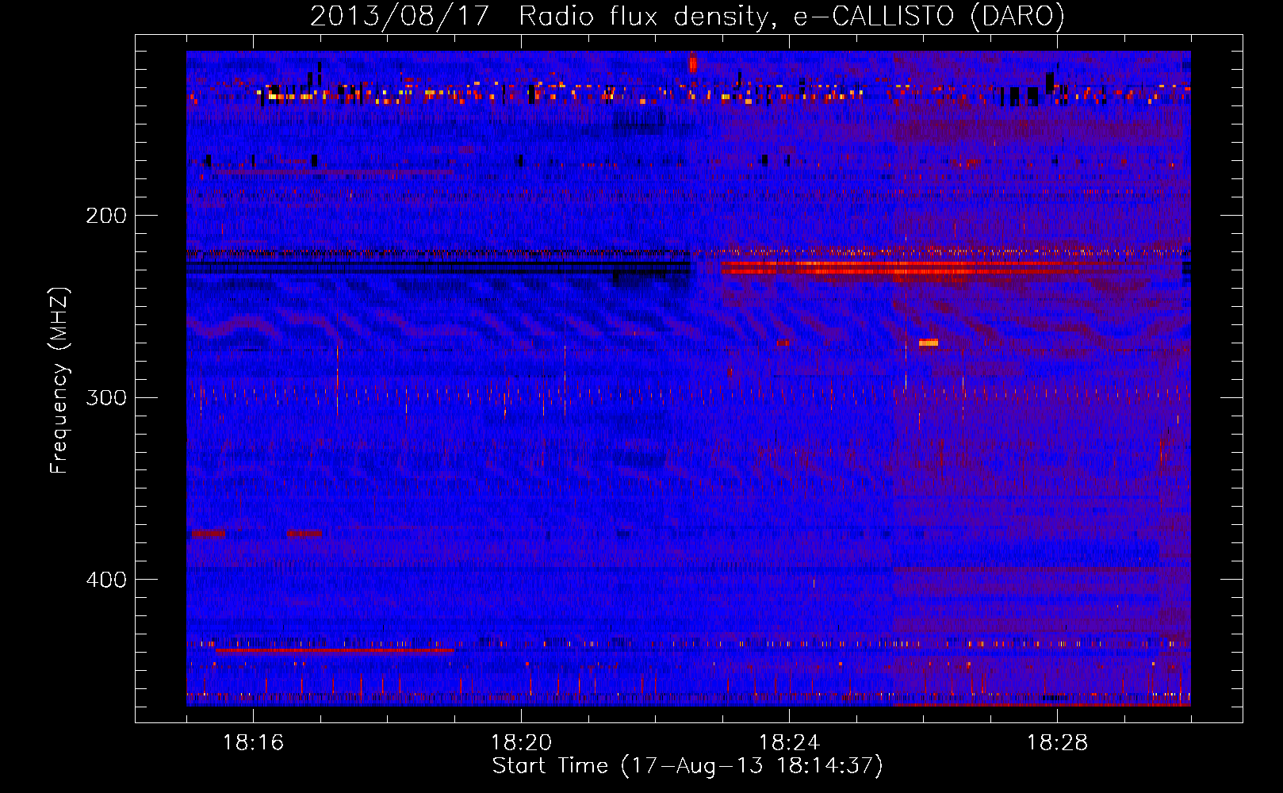Click the red line segment near 440 MHz

tap(335, 650)
